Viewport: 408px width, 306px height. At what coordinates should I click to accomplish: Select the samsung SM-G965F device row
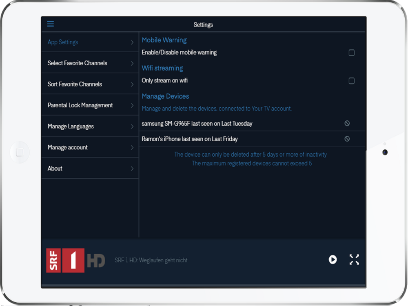pyautogui.click(x=252, y=123)
